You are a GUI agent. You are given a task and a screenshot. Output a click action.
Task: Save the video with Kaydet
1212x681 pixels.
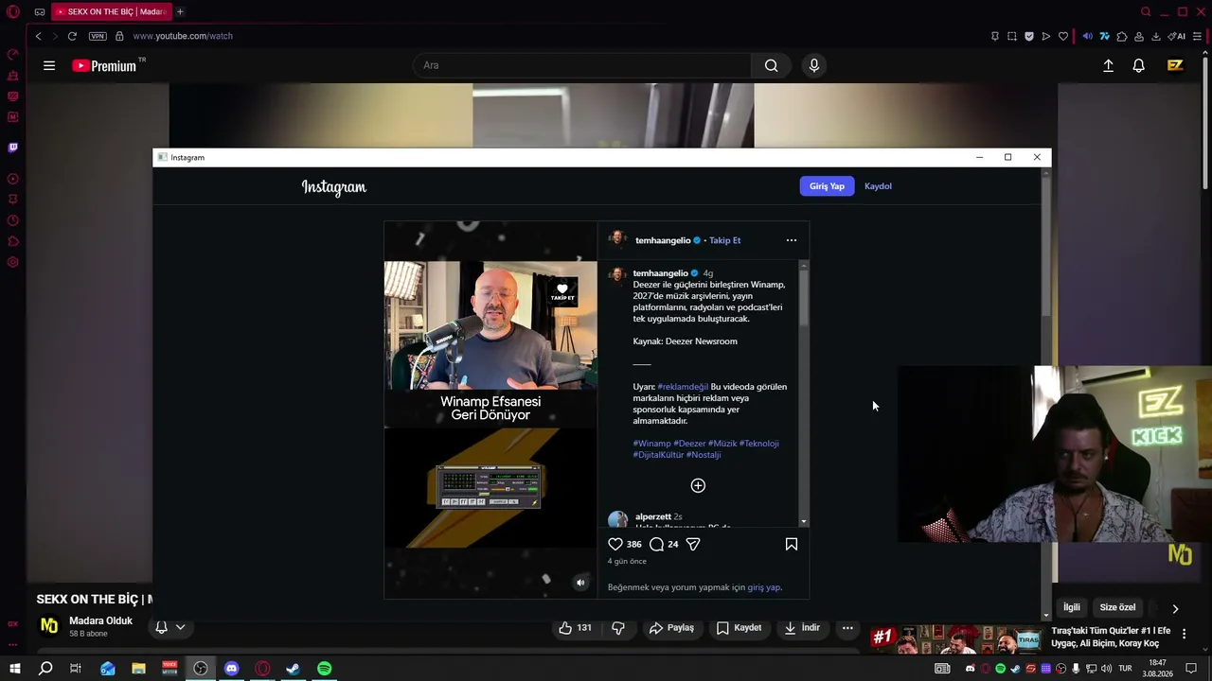(x=739, y=628)
